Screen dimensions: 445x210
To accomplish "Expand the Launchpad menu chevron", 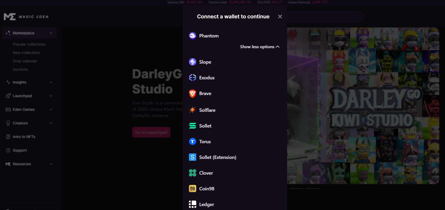I will point(51,96).
